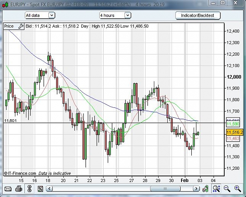
Task: Maximize the EURJPY chart window
Action: (223, 3)
